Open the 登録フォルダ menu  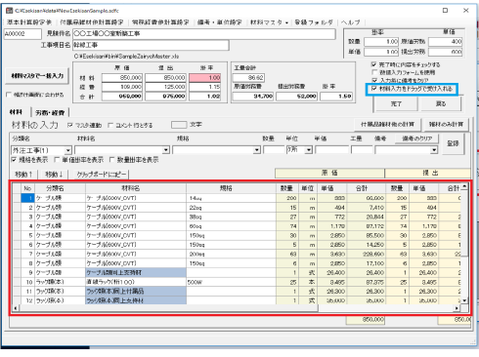314,22
